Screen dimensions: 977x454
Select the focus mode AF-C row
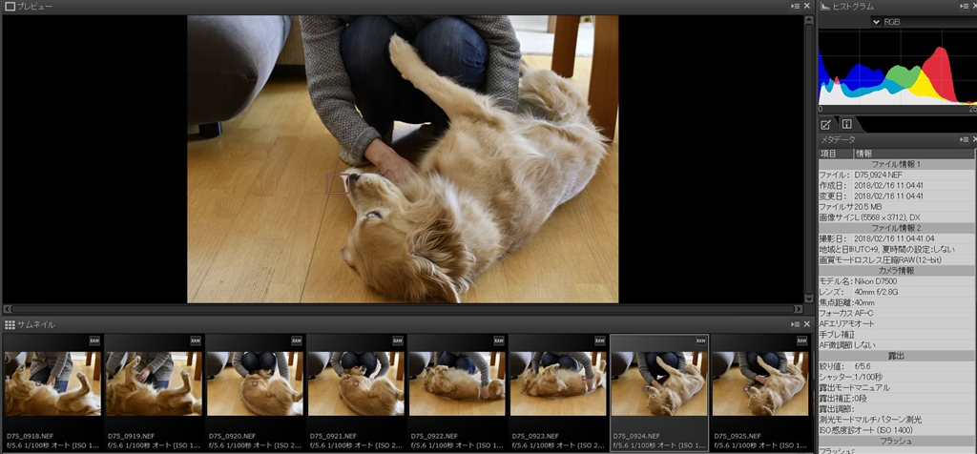coord(896,313)
